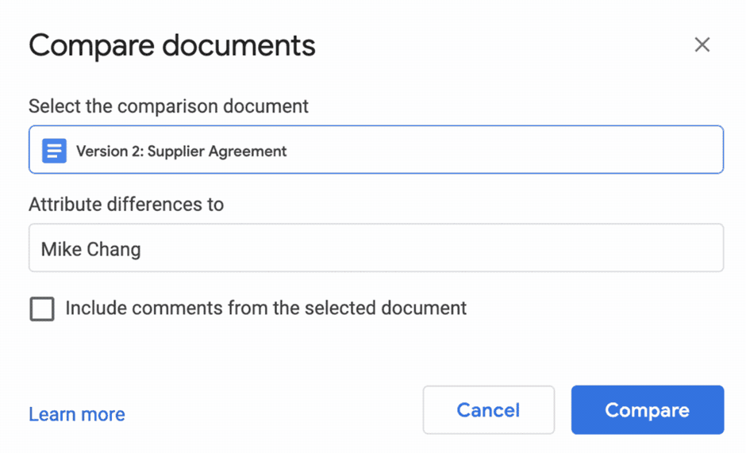Click the blue Google Docs file icon
746x453 pixels.
[x=54, y=150]
